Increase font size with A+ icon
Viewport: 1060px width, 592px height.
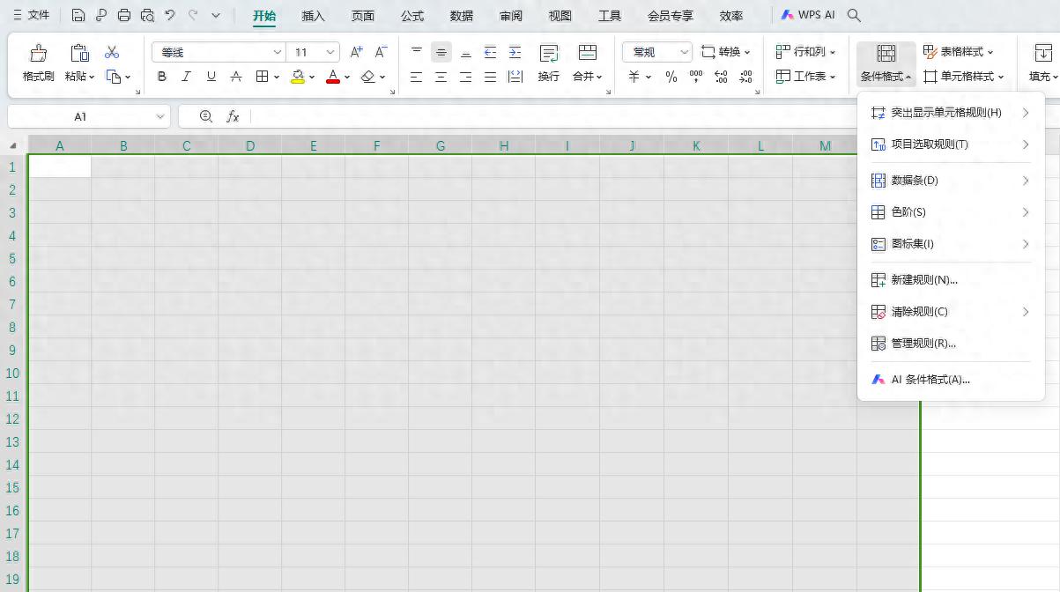click(356, 53)
